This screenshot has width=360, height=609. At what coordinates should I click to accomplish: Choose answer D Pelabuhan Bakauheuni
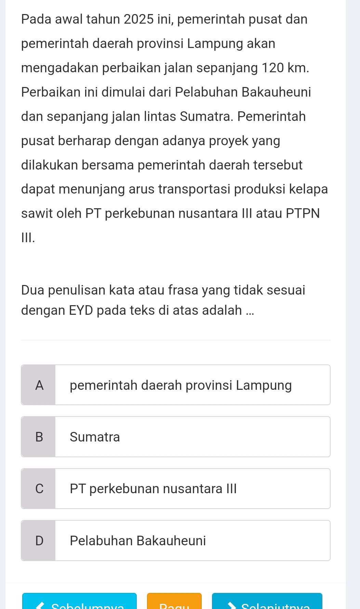point(176,540)
